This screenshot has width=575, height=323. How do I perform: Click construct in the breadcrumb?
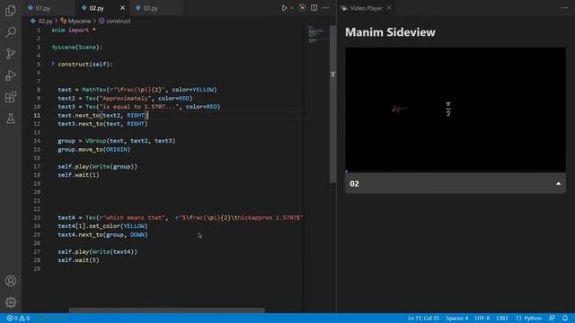point(118,21)
